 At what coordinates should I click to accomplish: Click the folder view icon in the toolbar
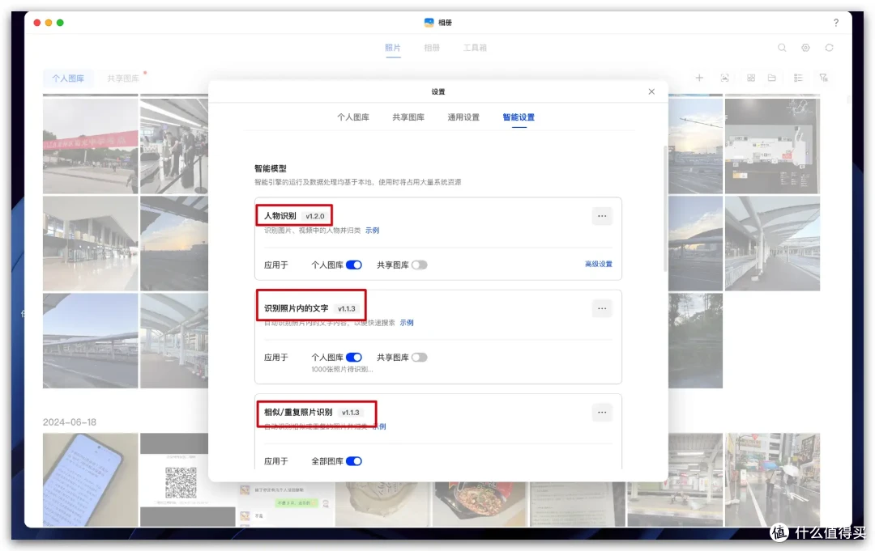772,78
